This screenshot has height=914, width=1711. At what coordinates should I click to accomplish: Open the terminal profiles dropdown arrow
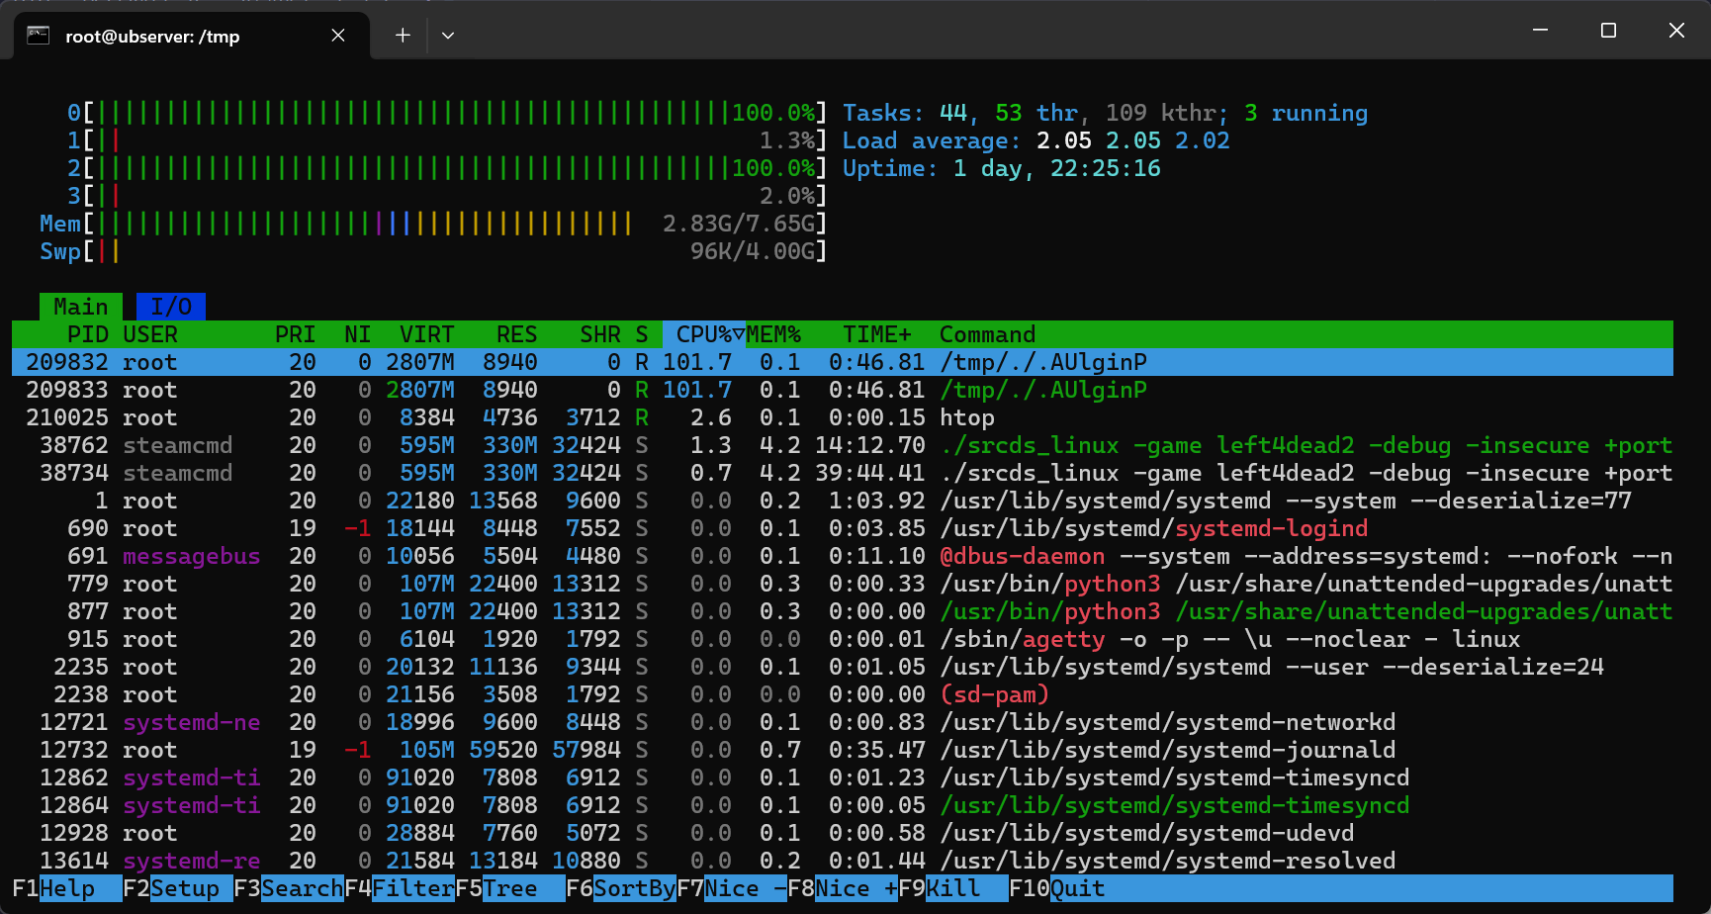tap(448, 36)
